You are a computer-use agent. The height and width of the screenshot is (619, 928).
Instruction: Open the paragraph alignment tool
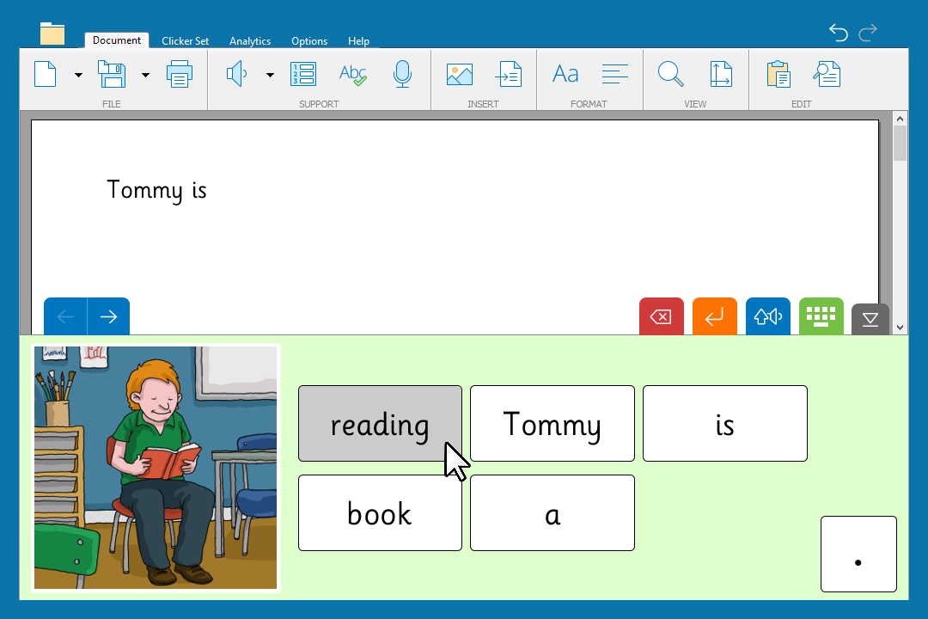click(x=615, y=75)
